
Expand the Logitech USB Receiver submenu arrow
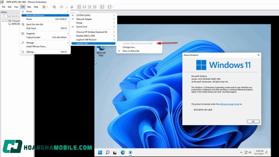[x=114, y=40]
